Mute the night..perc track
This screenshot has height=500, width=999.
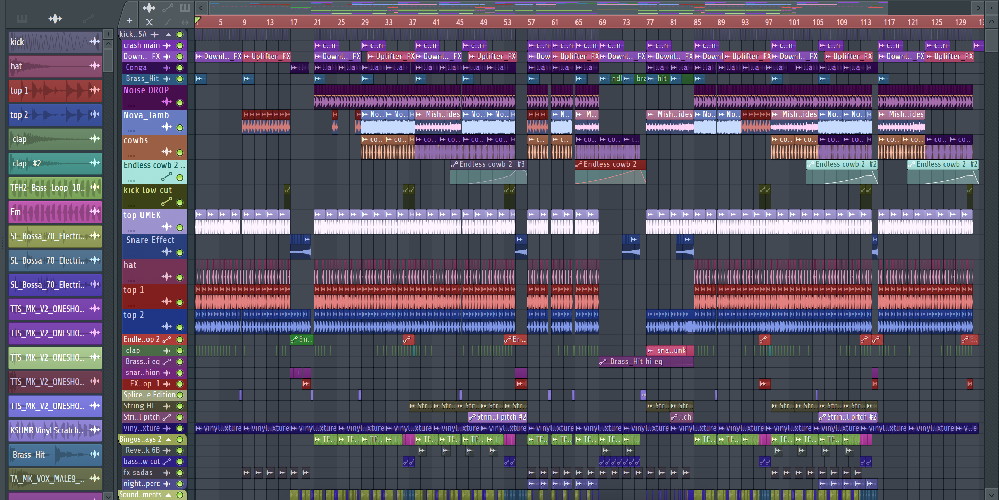coord(180,483)
